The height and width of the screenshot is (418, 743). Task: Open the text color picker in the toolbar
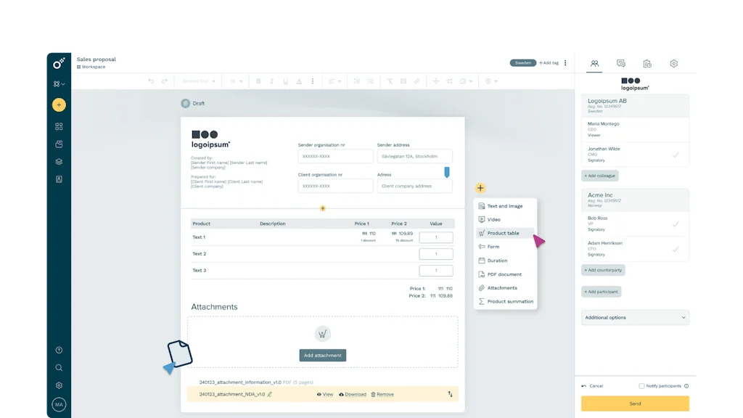pos(297,81)
